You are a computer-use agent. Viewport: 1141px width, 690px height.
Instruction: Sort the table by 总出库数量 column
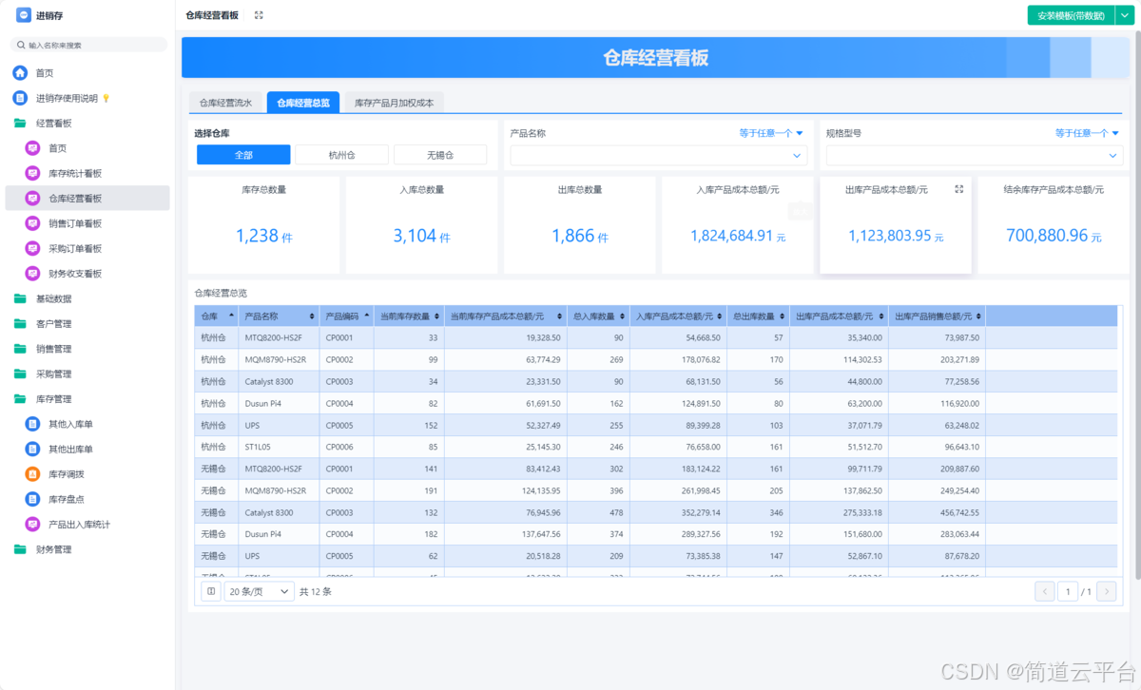(x=782, y=316)
